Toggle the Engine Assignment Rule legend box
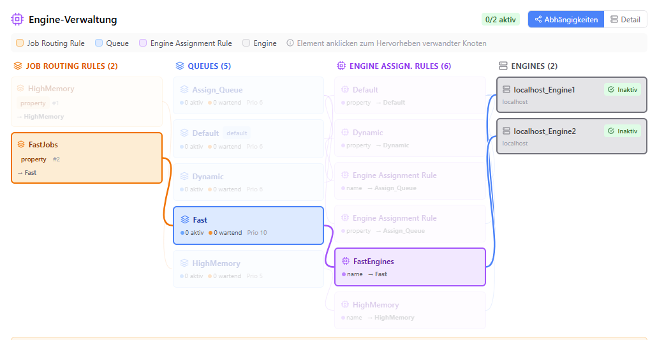This screenshot has height=340, width=657. [x=143, y=43]
